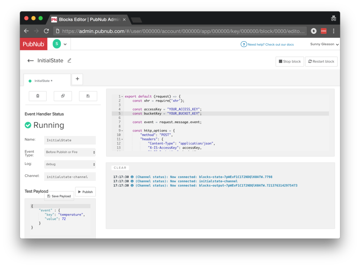Switch to the Blocks Editor browser tab

88,20
